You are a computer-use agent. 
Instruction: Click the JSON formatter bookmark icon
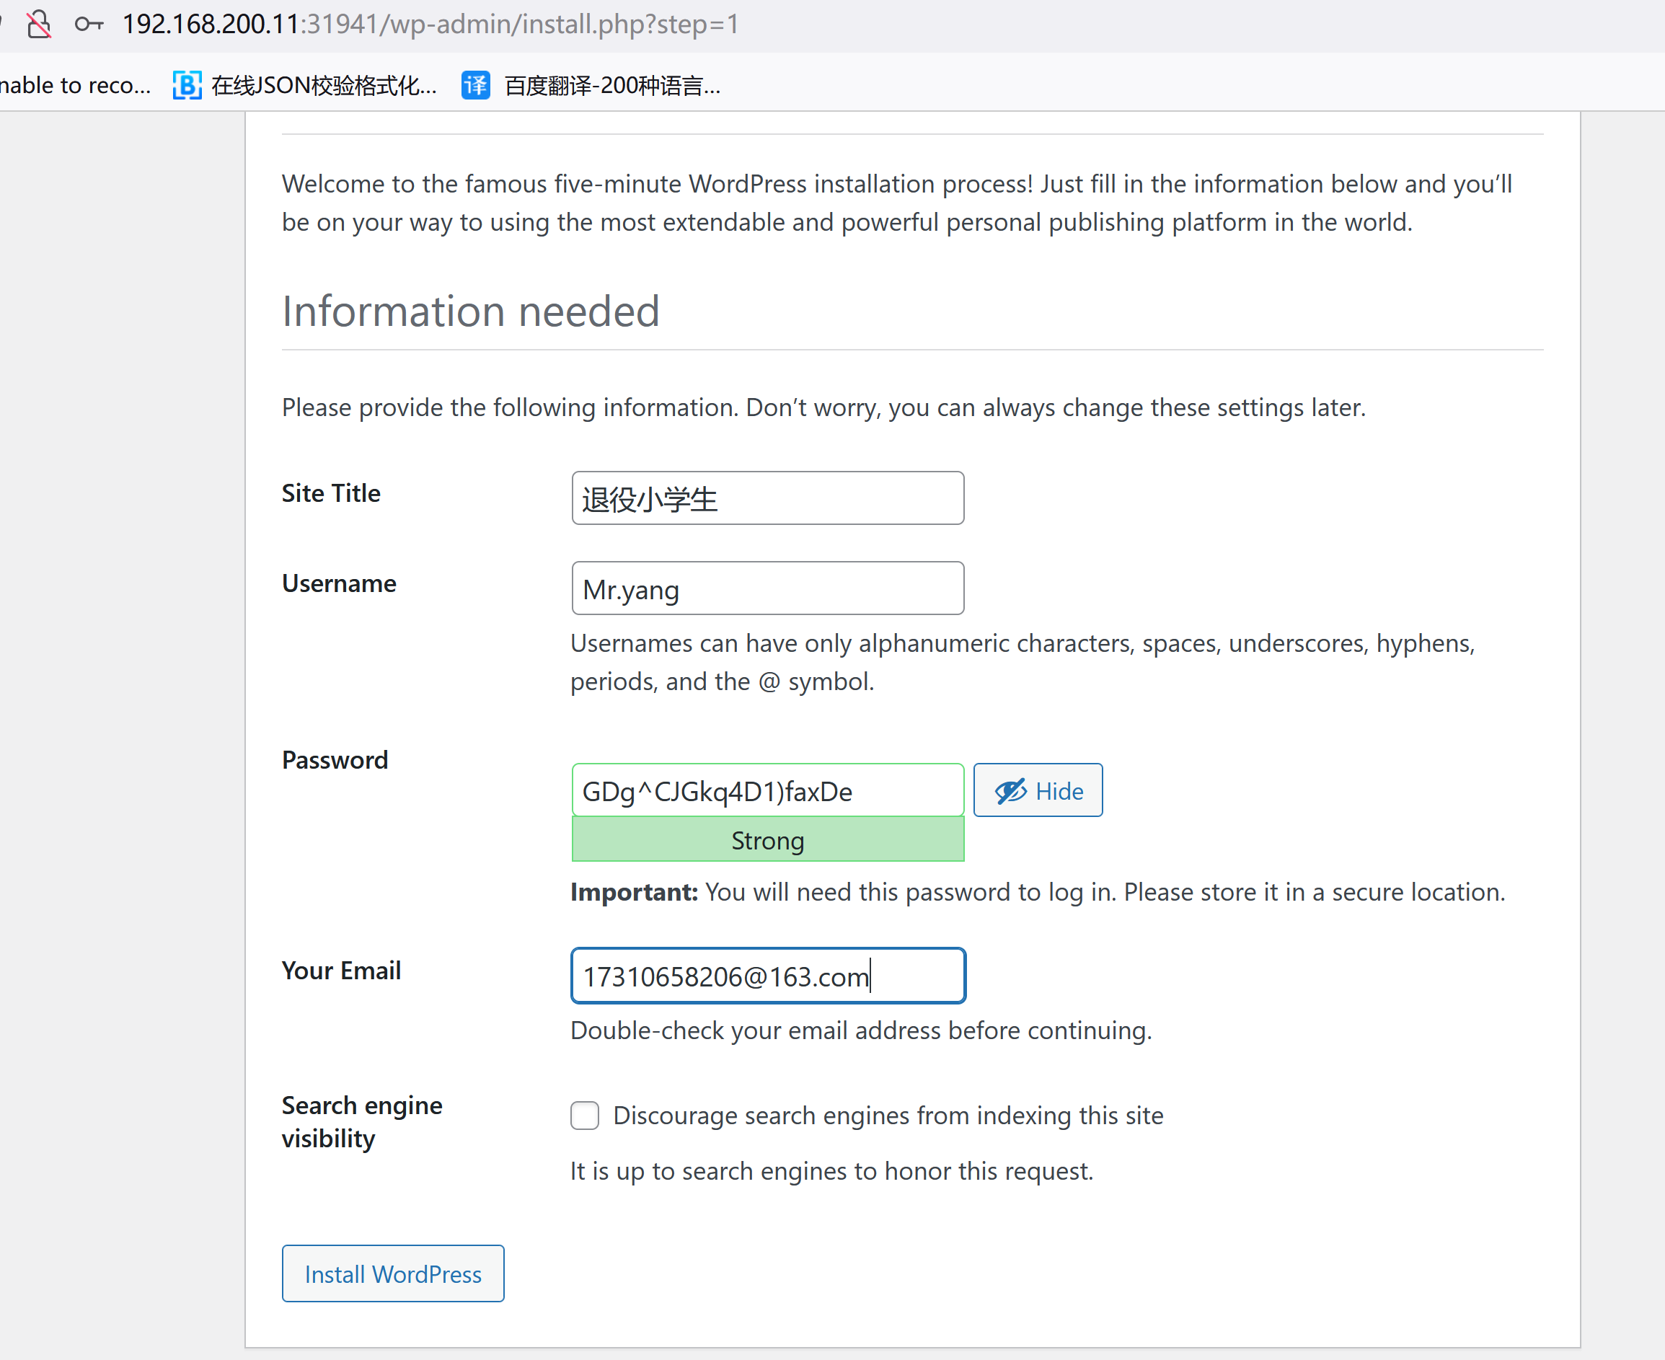[x=187, y=84]
